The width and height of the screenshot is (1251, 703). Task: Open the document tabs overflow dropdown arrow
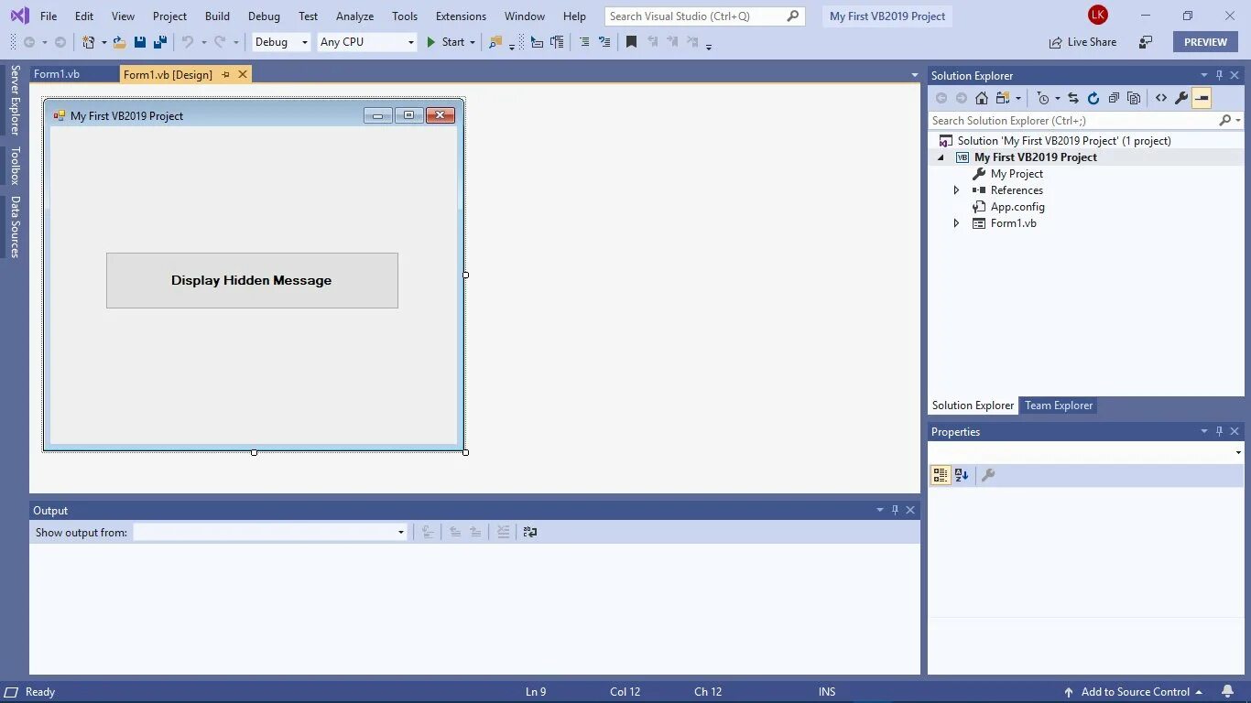point(914,75)
